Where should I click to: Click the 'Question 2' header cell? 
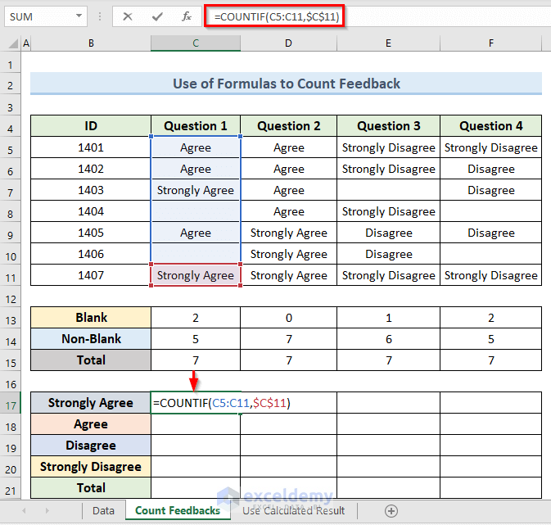288,126
